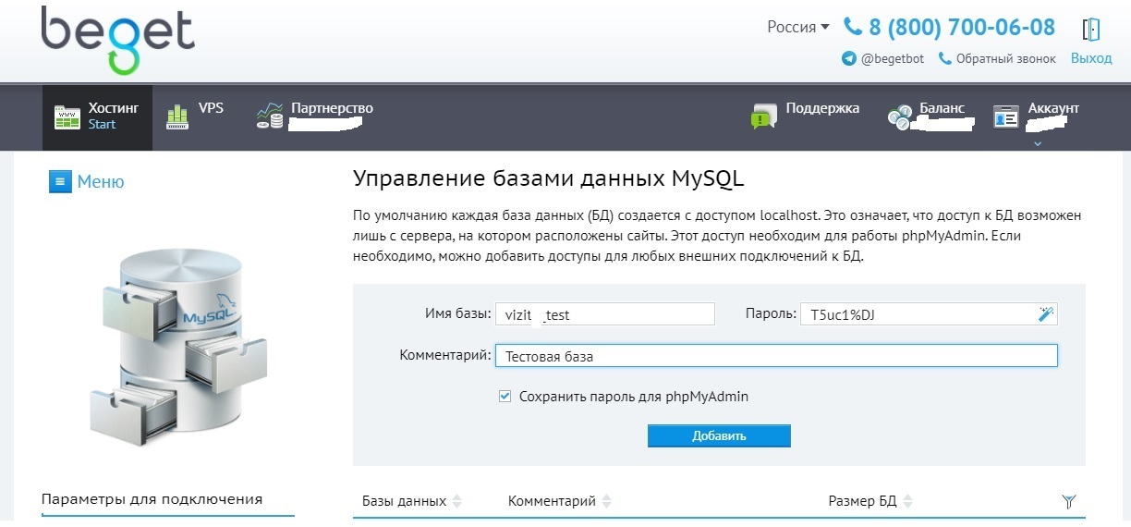Click the Поддержка chat bubble icon
Image resolution: width=1131 pixels, height=527 pixels.
click(764, 116)
